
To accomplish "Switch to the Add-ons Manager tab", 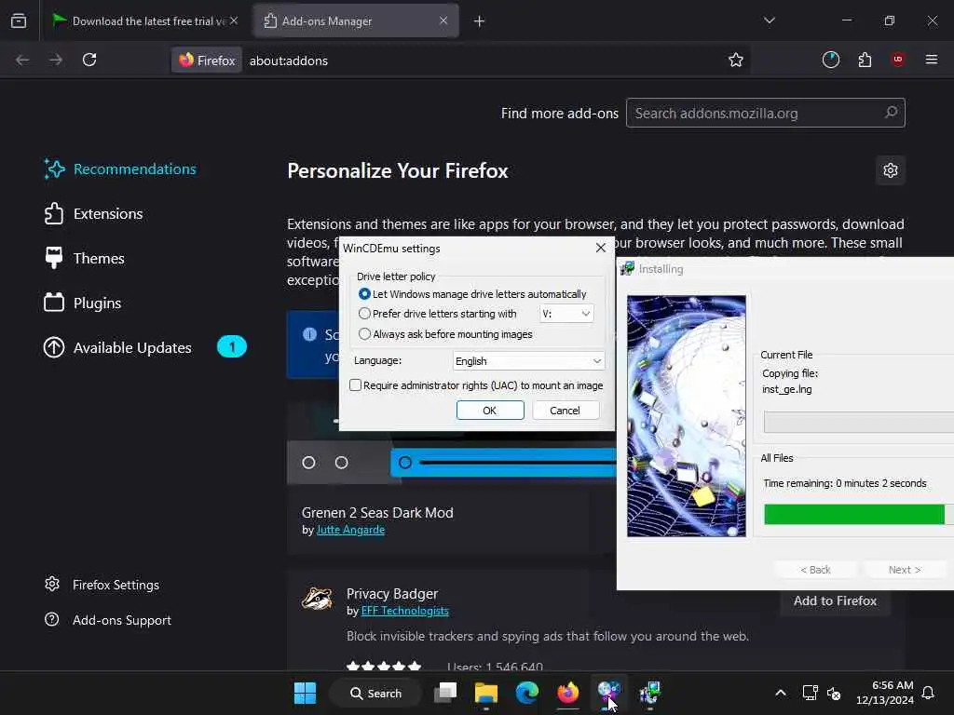I will point(356,21).
